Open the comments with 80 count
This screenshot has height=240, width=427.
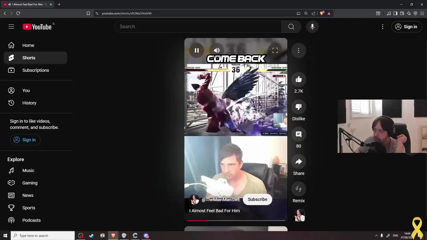click(x=299, y=134)
